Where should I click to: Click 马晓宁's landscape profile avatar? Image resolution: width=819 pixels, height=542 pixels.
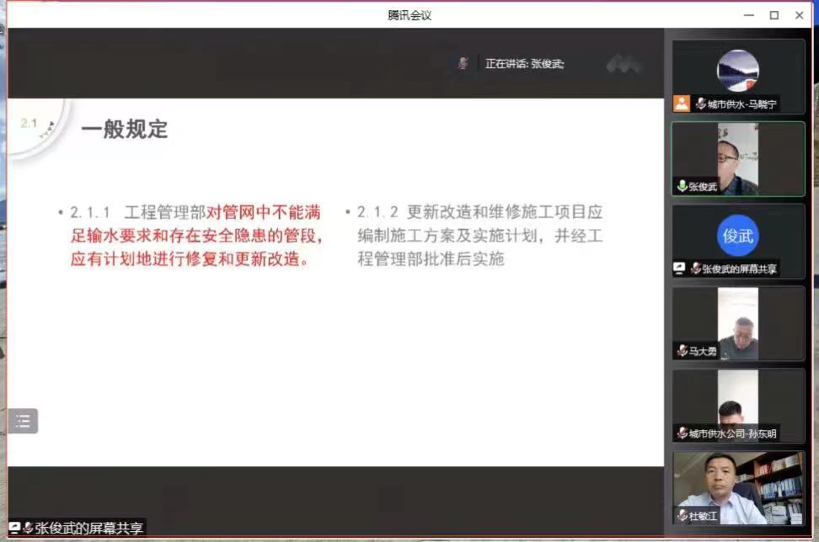click(738, 71)
